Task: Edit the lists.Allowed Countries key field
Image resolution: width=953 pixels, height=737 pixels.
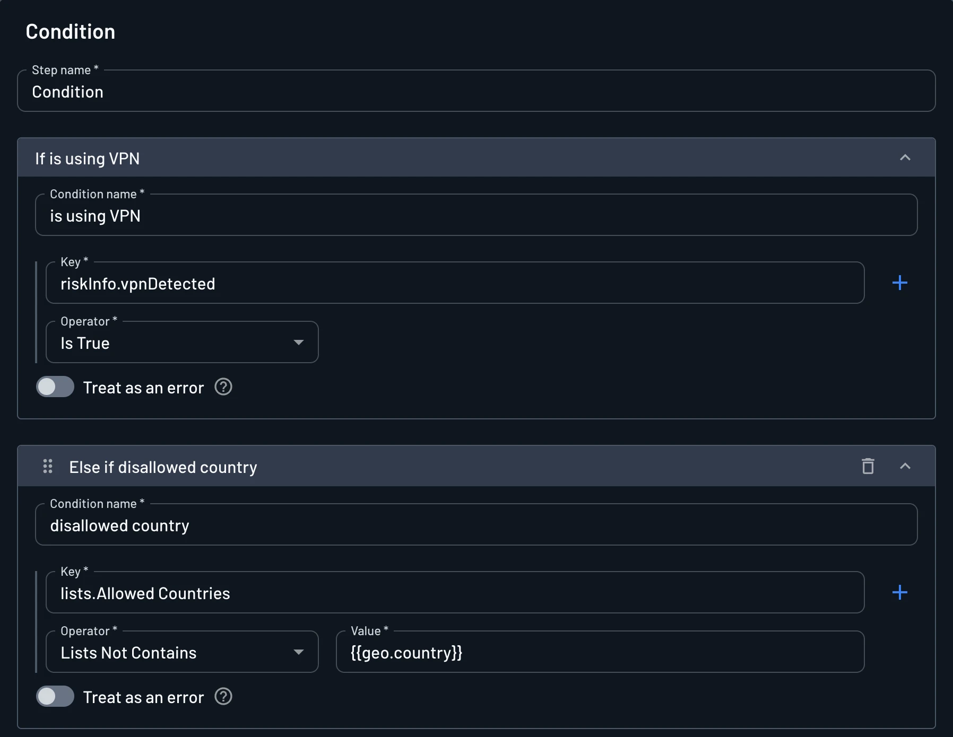Action: [455, 593]
